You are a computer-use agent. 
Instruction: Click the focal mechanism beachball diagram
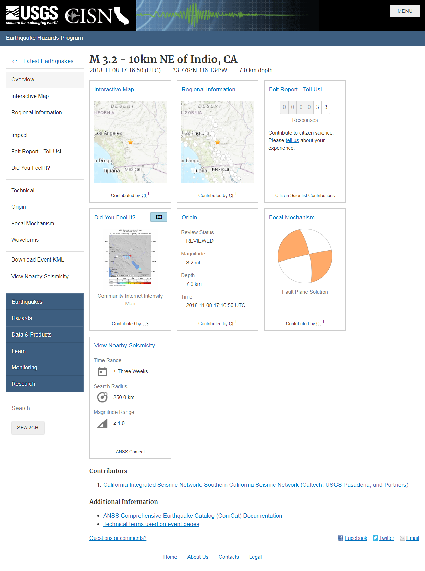(305, 256)
